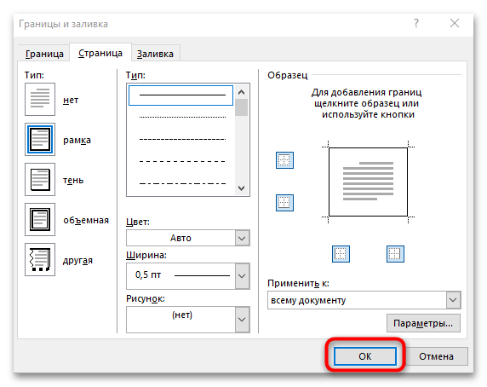Choose the 'рамка' box border icon
The height and width of the screenshot is (387, 487).
click(x=40, y=139)
